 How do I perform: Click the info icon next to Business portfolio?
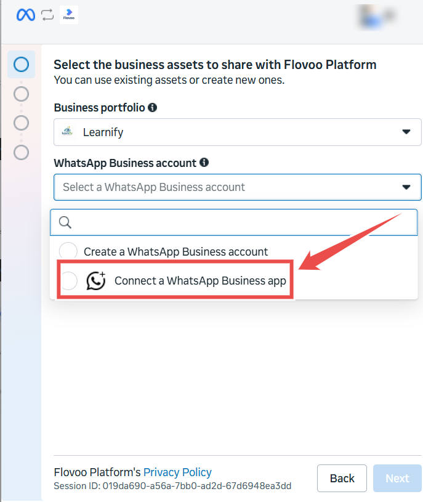point(152,108)
